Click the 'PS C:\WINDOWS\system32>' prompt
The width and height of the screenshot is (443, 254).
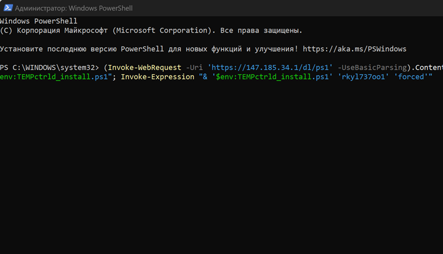click(50, 67)
